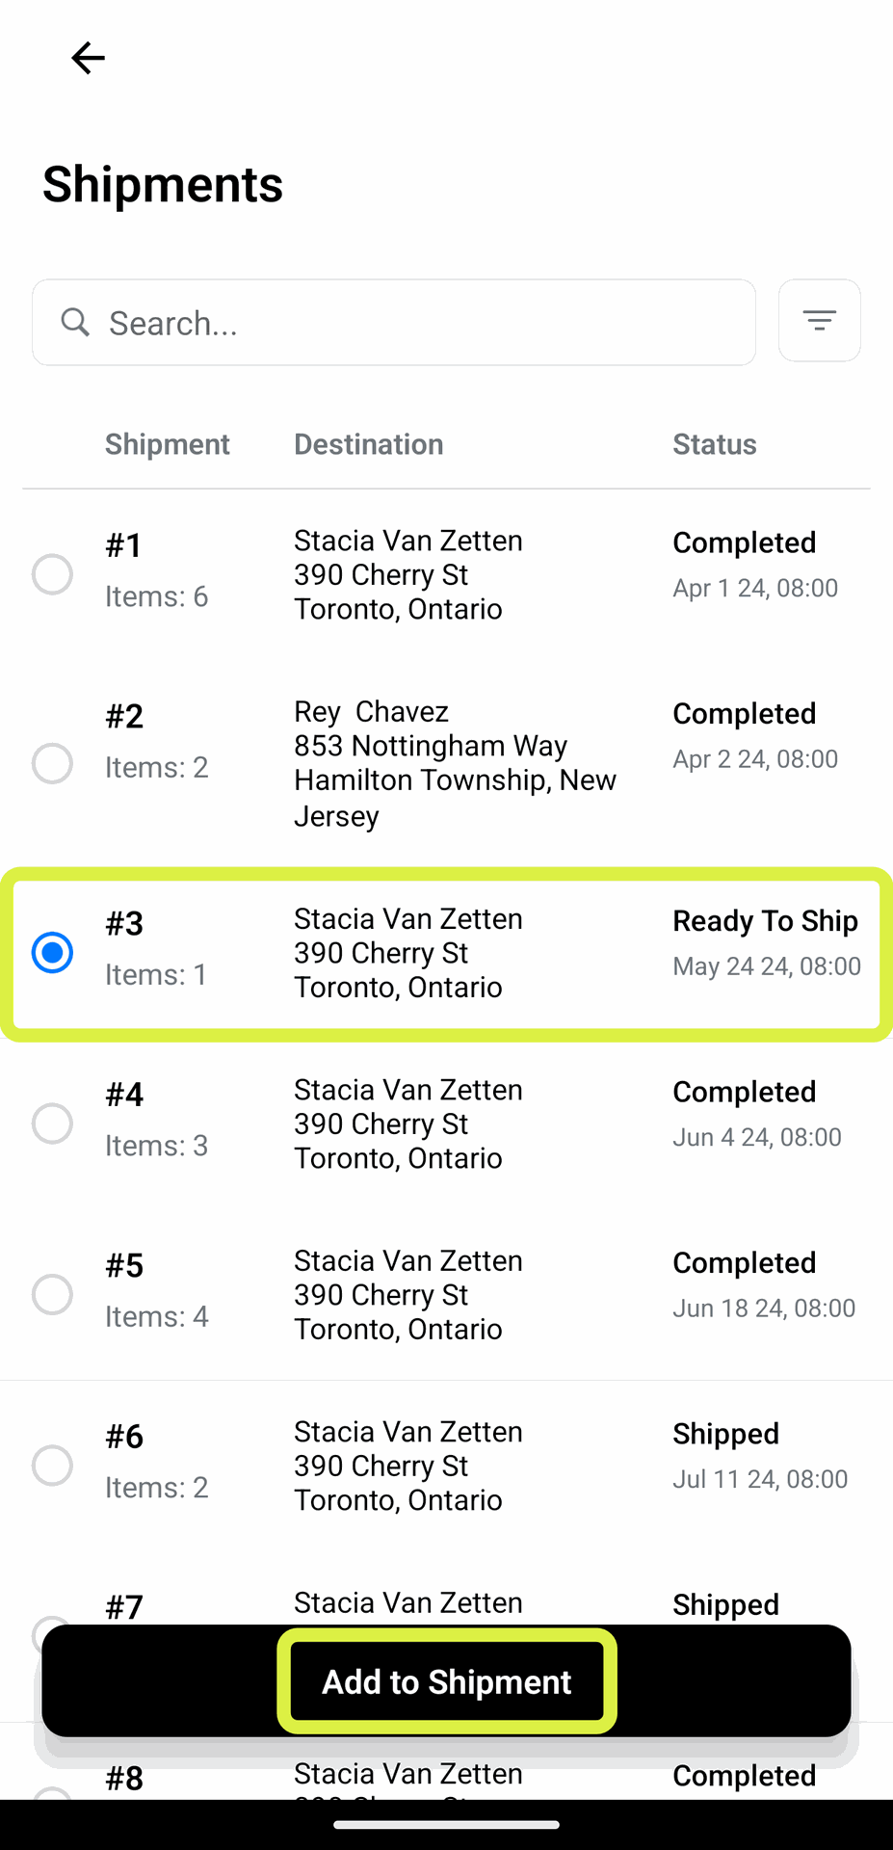Click the search magnifier icon
The image size is (893, 1850).
click(x=75, y=323)
